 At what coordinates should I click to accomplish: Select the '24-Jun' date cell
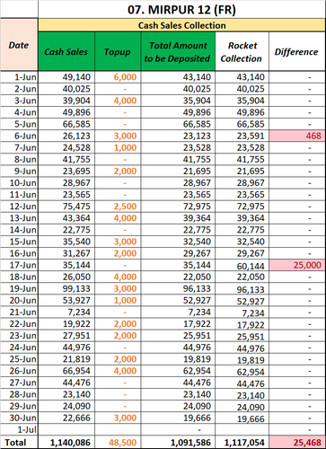(x=19, y=348)
